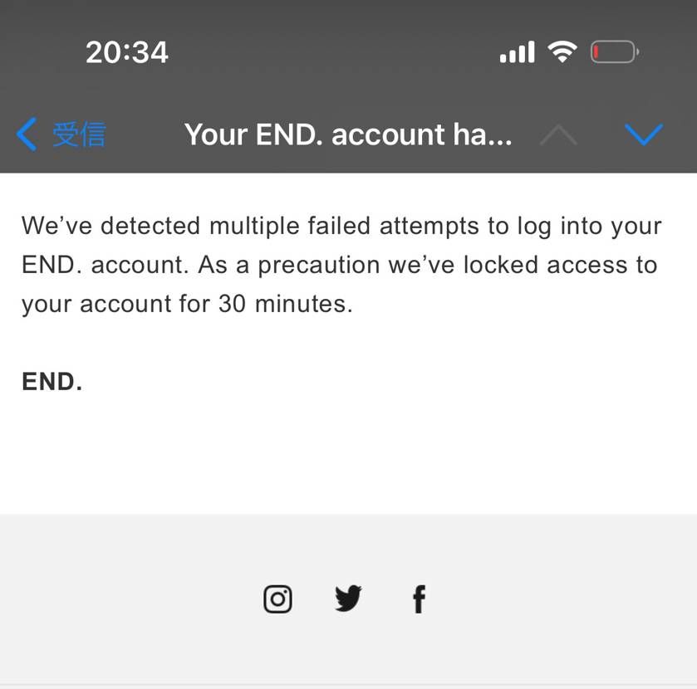697x689 pixels.
Task: Tap the 20:34 clock in the status bar
Action: 126,53
